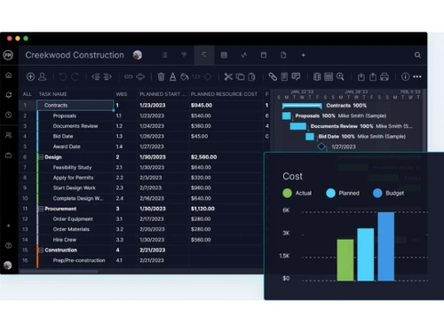Open notifications bell in sidebar
Image resolution: width=444 pixels, height=333 pixels.
point(9,95)
